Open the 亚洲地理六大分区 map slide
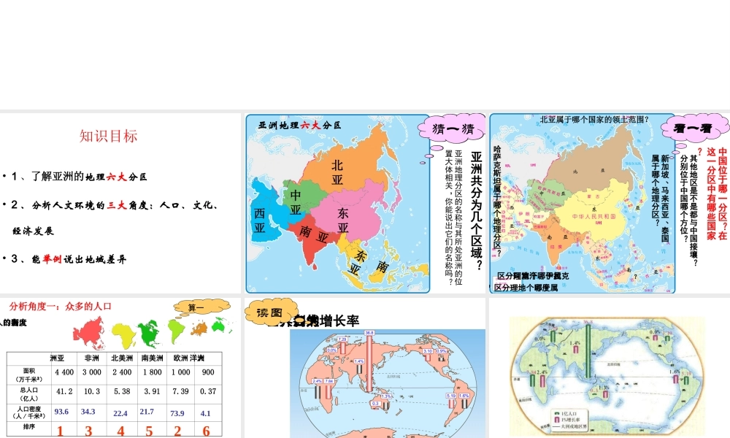 coord(364,203)
